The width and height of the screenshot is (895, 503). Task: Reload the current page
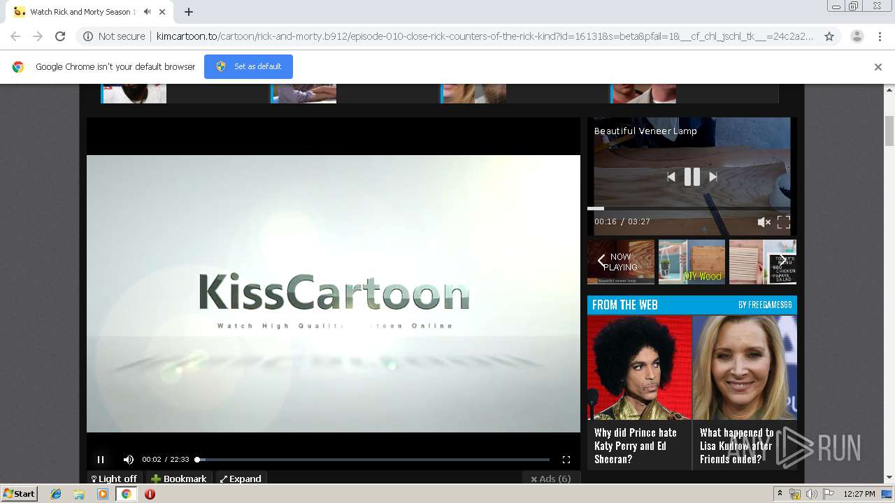point(60,36)
